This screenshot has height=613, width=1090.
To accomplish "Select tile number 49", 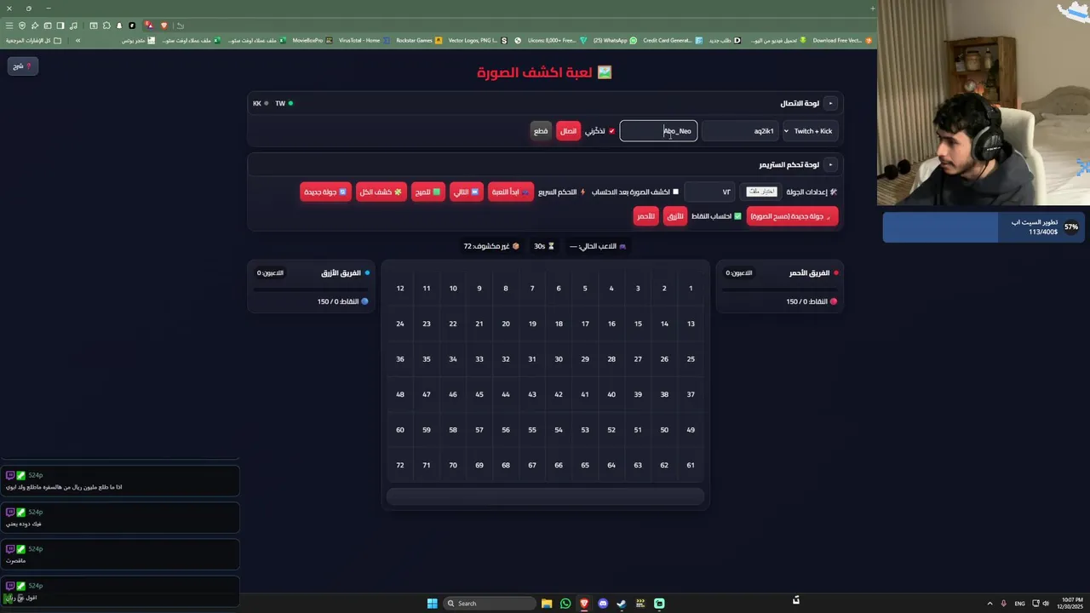I will [691, 430].
